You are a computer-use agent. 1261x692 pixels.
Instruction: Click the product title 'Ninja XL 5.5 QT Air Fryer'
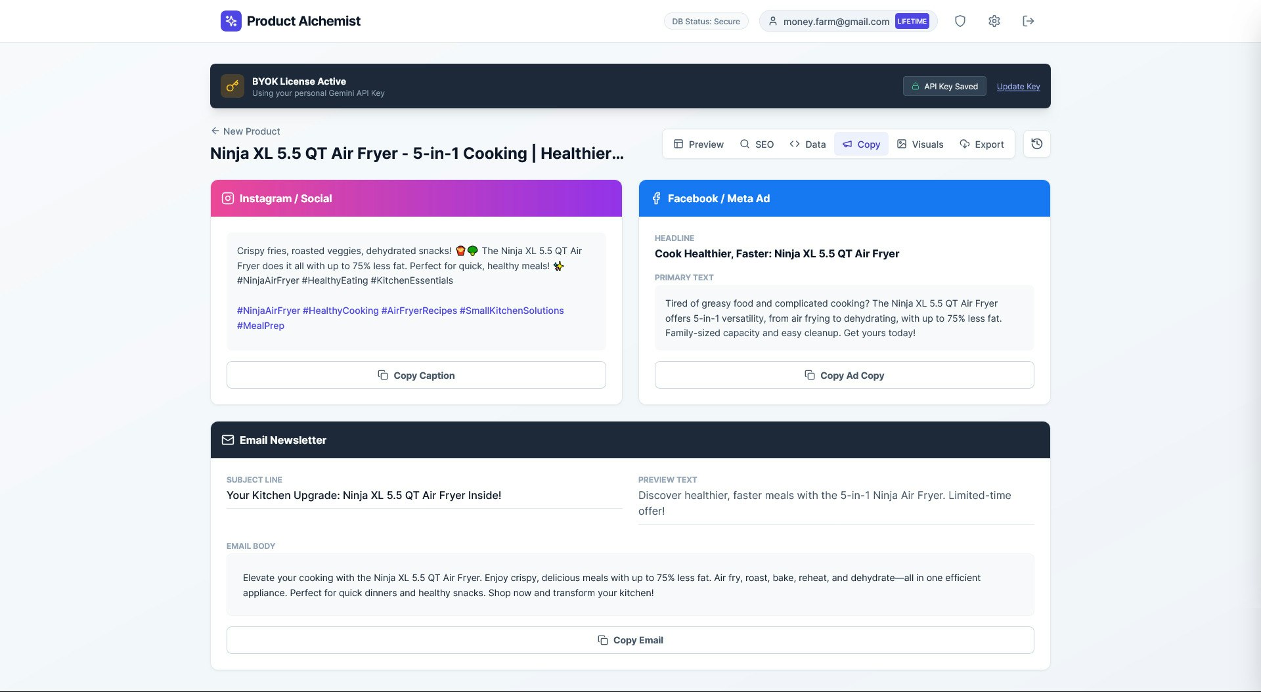pyautogui.click(x=417, y=153)
